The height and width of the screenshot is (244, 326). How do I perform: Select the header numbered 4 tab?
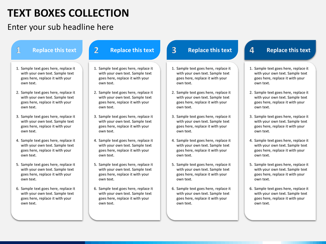pos(280,50)
